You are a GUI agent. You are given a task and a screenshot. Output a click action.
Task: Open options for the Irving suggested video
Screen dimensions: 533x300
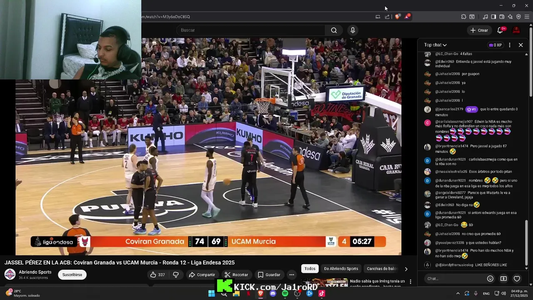[x=411, y=282]
